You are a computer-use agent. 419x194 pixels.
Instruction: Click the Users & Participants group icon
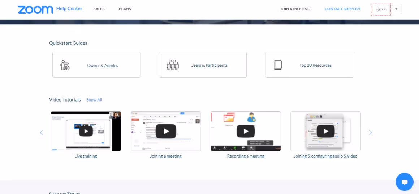pos(173,65)
